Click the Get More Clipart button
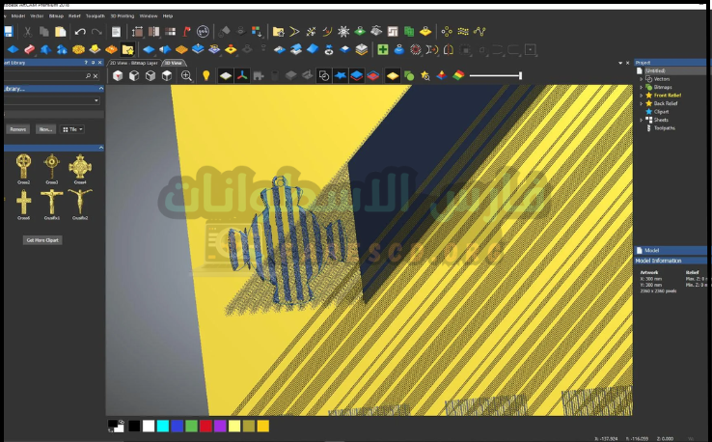Screen dimensions: 712x442 tap(43, 239)
